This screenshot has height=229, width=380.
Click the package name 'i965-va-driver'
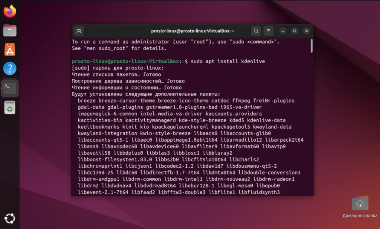241,107
